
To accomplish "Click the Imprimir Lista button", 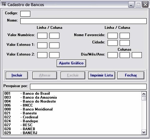I will coord(102,75).
